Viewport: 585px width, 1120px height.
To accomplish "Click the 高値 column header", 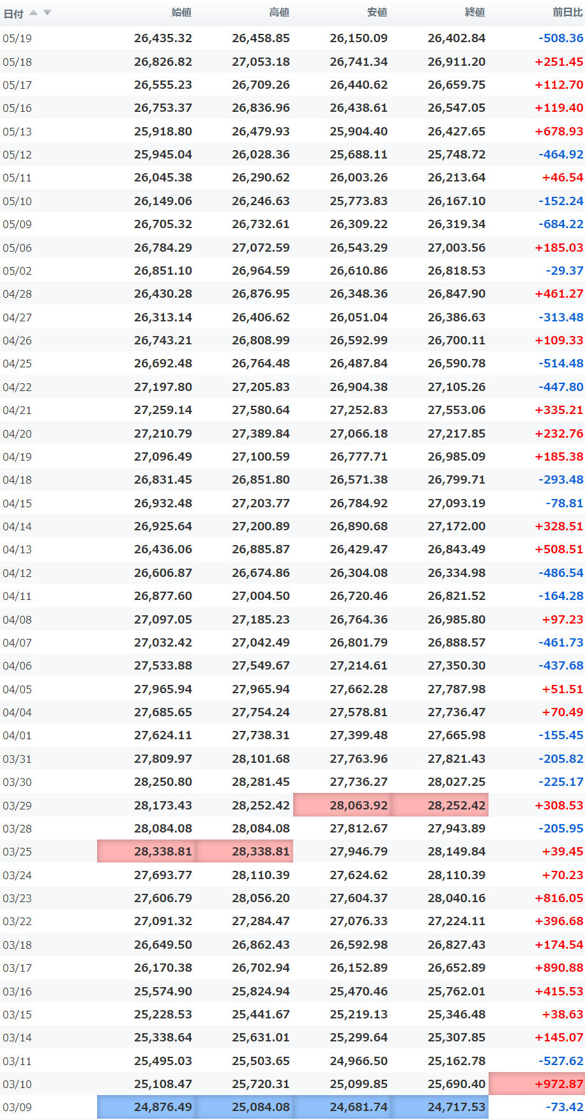I will point(279,12).
